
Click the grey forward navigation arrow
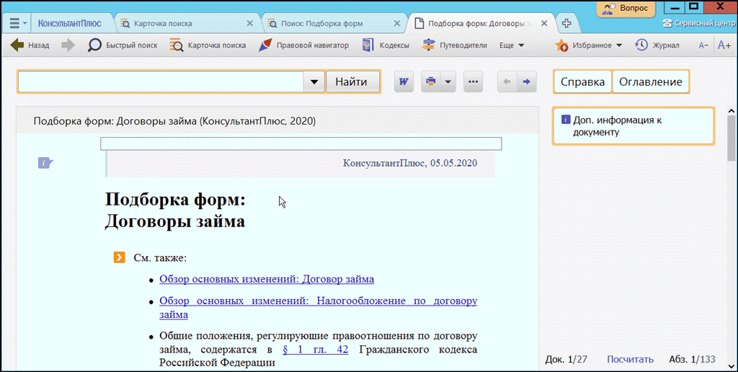coord(68,45)
